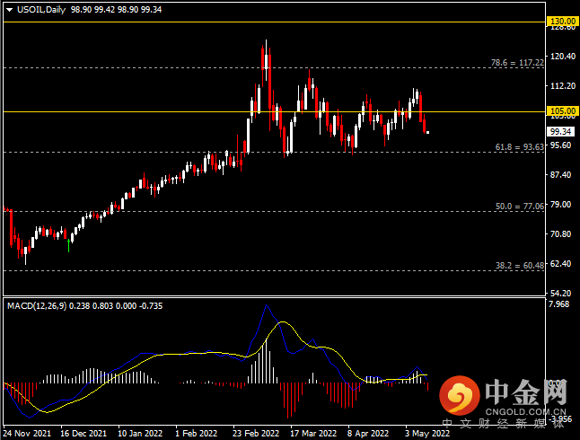The image size is (580, 440).
Task: Select the 61.8 = 93.63 Fibonacci label
Action: 519,147
